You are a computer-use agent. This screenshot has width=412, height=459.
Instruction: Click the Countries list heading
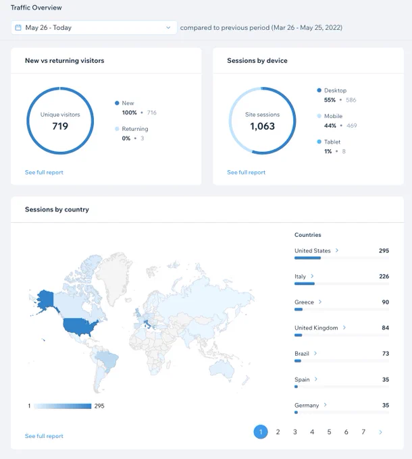308,235
